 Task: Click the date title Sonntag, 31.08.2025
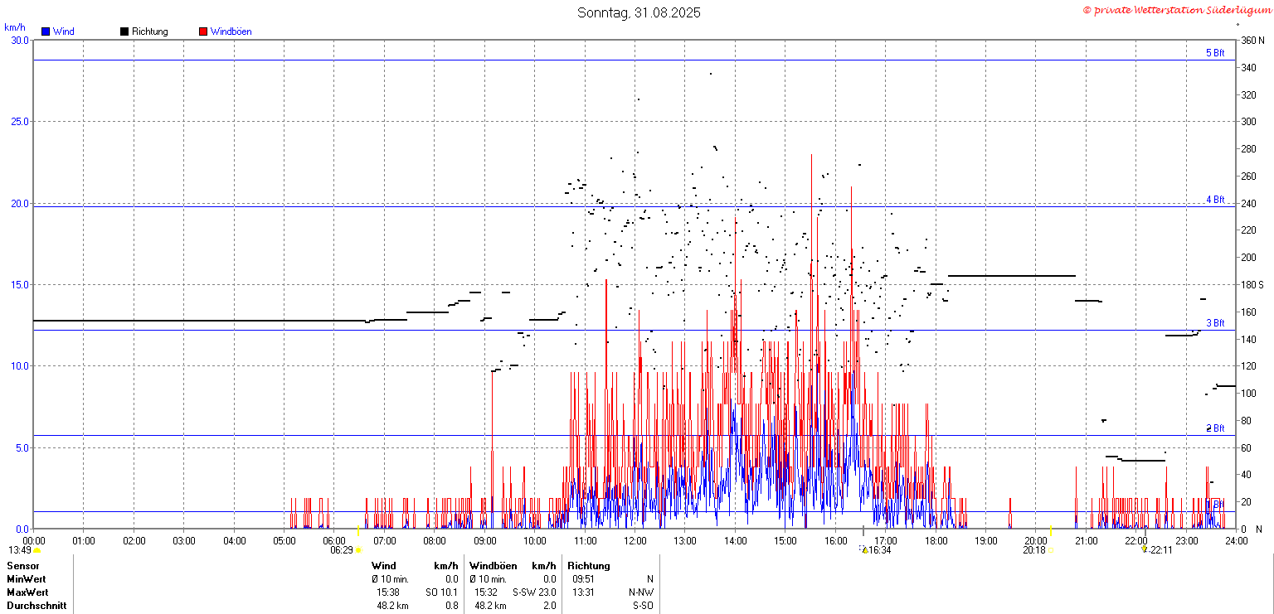pos(639,12)
